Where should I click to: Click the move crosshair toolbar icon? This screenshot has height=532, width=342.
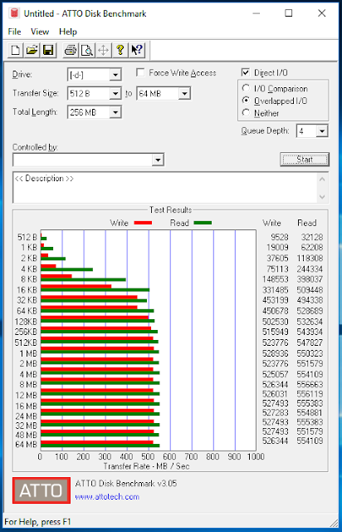pyautogui.click(x=103, y=50)
